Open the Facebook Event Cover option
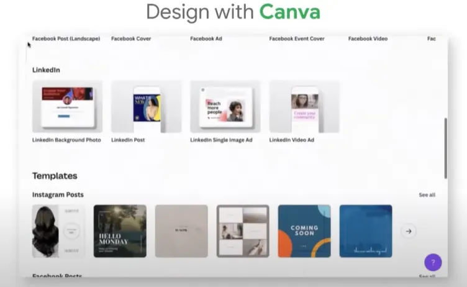467x287 pixels. coord(297,39)
